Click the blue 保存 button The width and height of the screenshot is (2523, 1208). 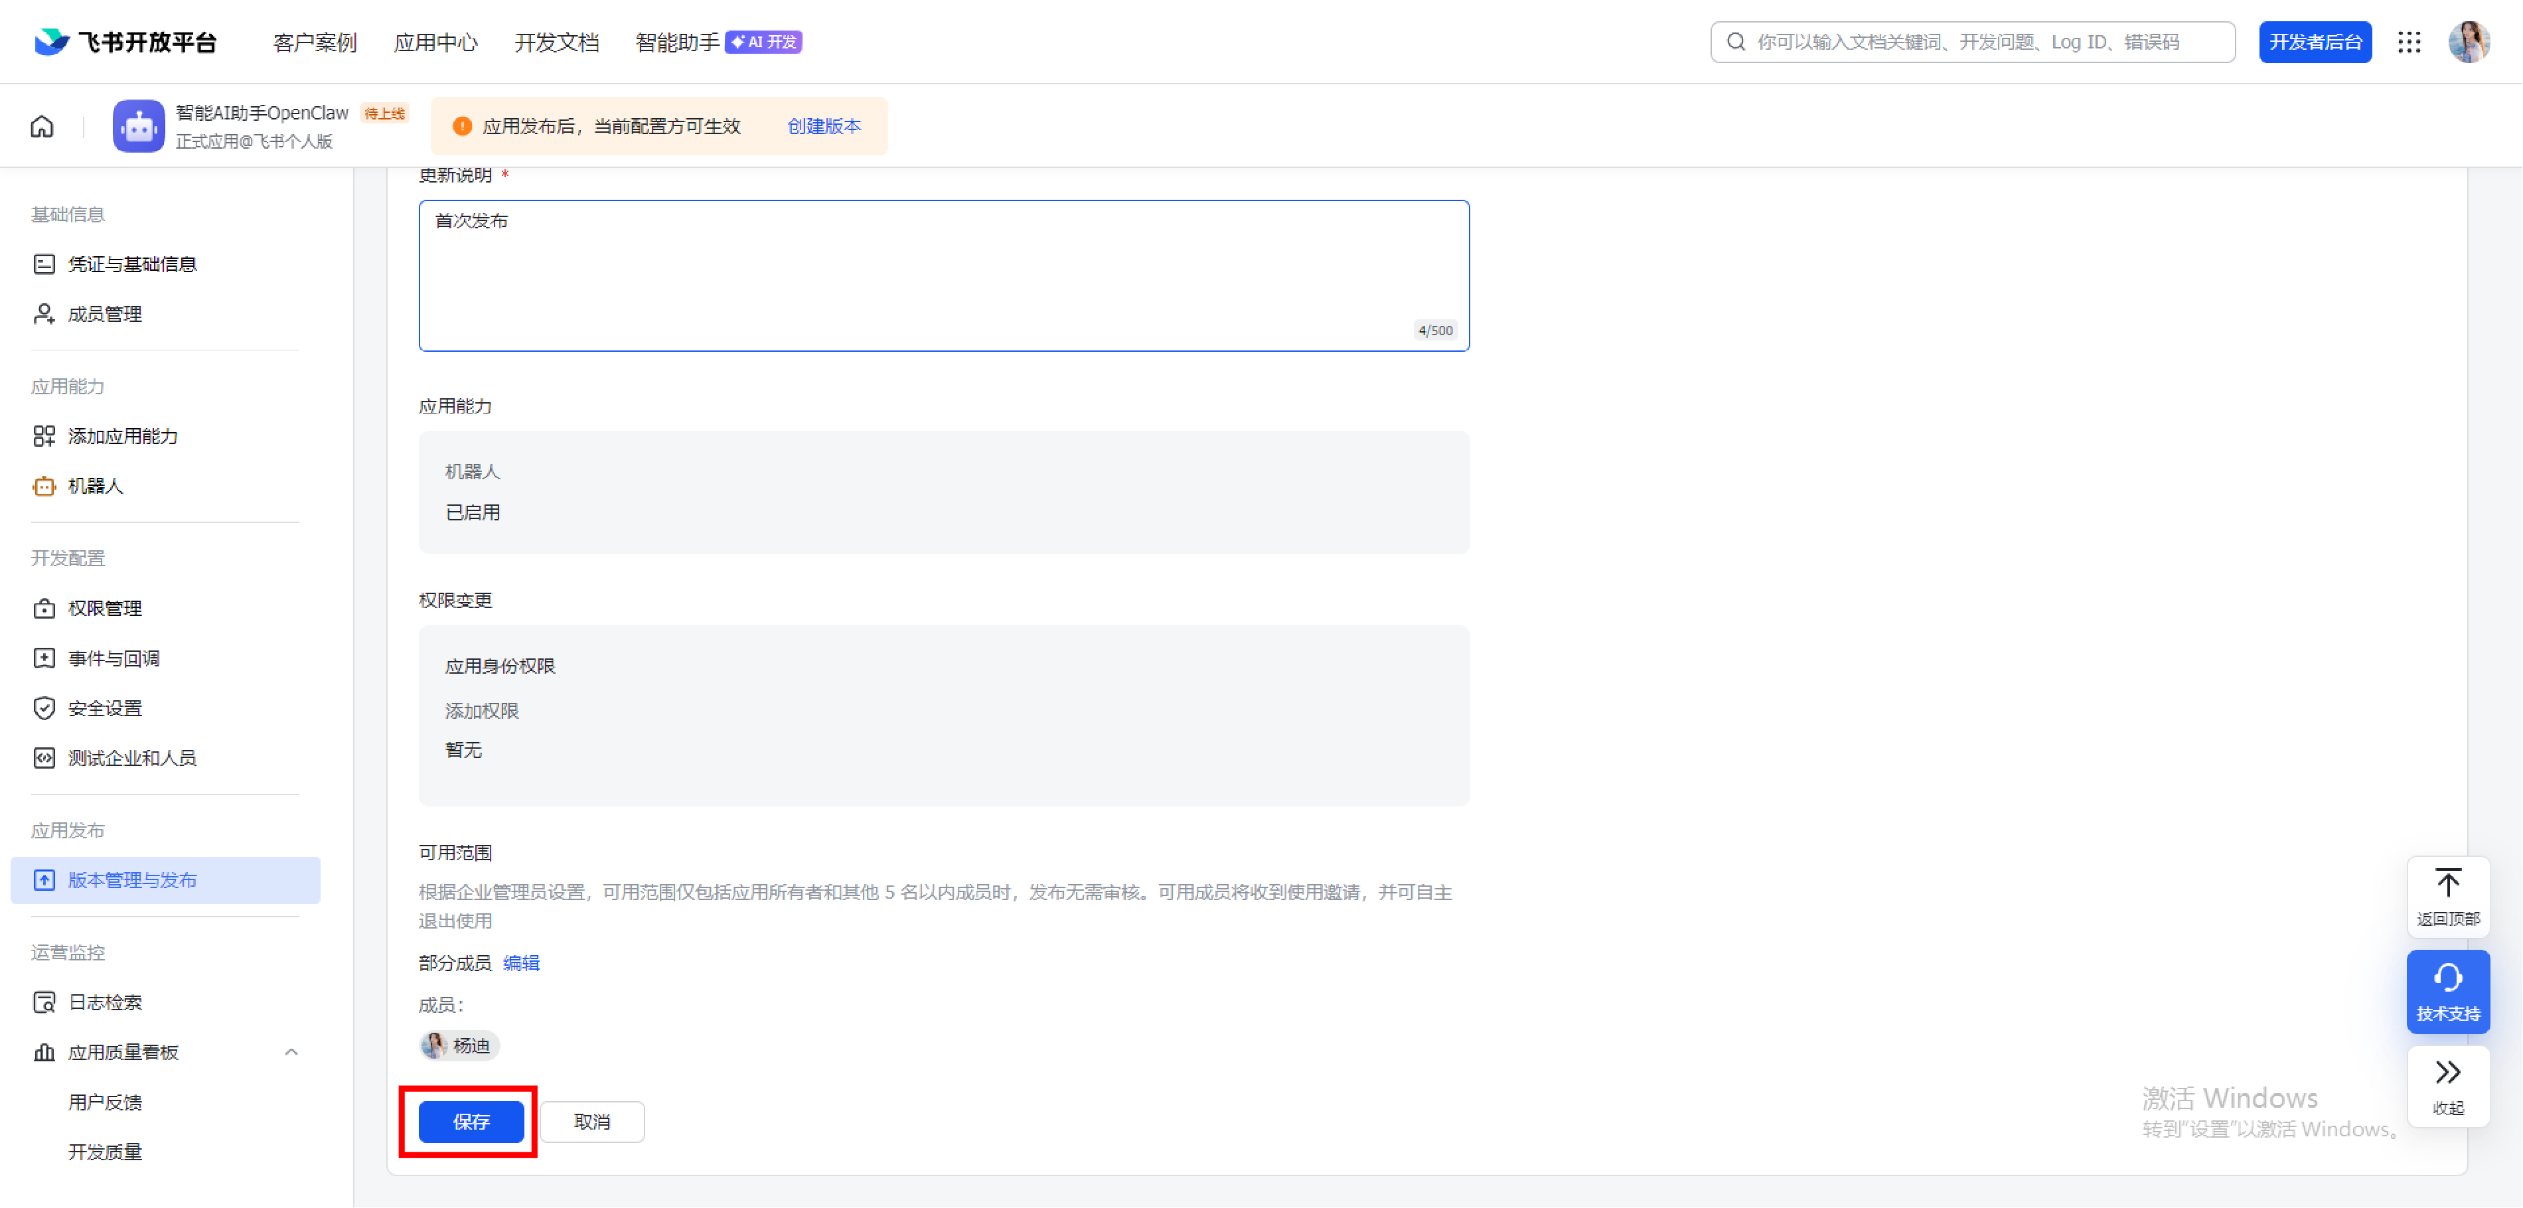(471, 1122)
